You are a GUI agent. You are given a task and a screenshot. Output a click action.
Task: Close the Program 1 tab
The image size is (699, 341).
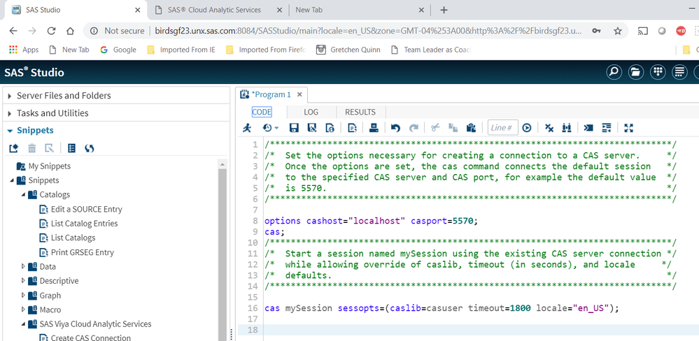coord(299,95)
